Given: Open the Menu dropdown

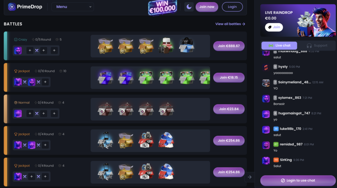Looking at the screenshot, I should point(73,7).
